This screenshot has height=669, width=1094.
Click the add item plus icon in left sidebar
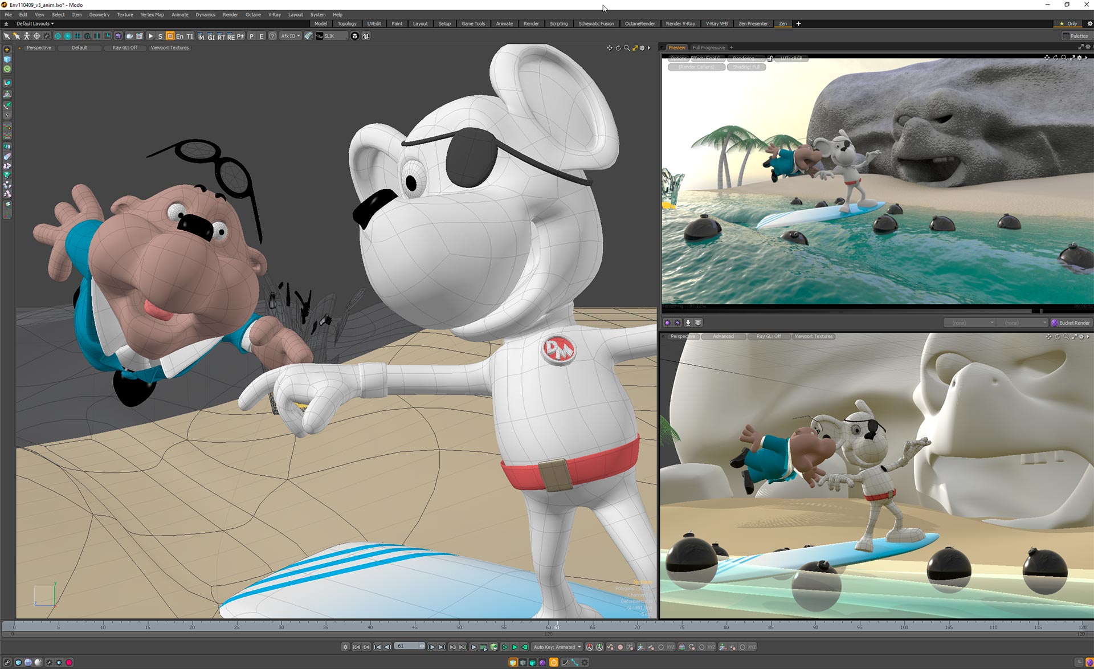point(7,50)
